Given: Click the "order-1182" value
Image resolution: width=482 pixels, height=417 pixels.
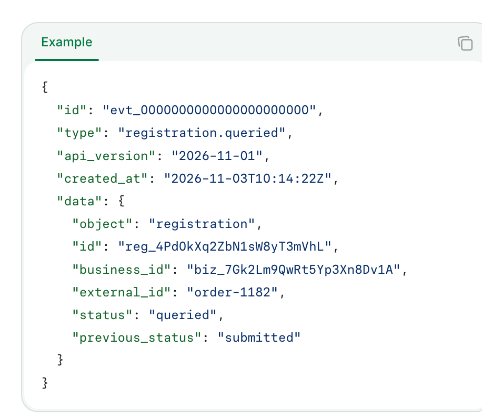Looking at the screenshot, I should (232, 292).
